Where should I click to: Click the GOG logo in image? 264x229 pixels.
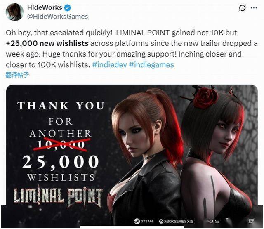pyautogui.click(x=251, y=221)
